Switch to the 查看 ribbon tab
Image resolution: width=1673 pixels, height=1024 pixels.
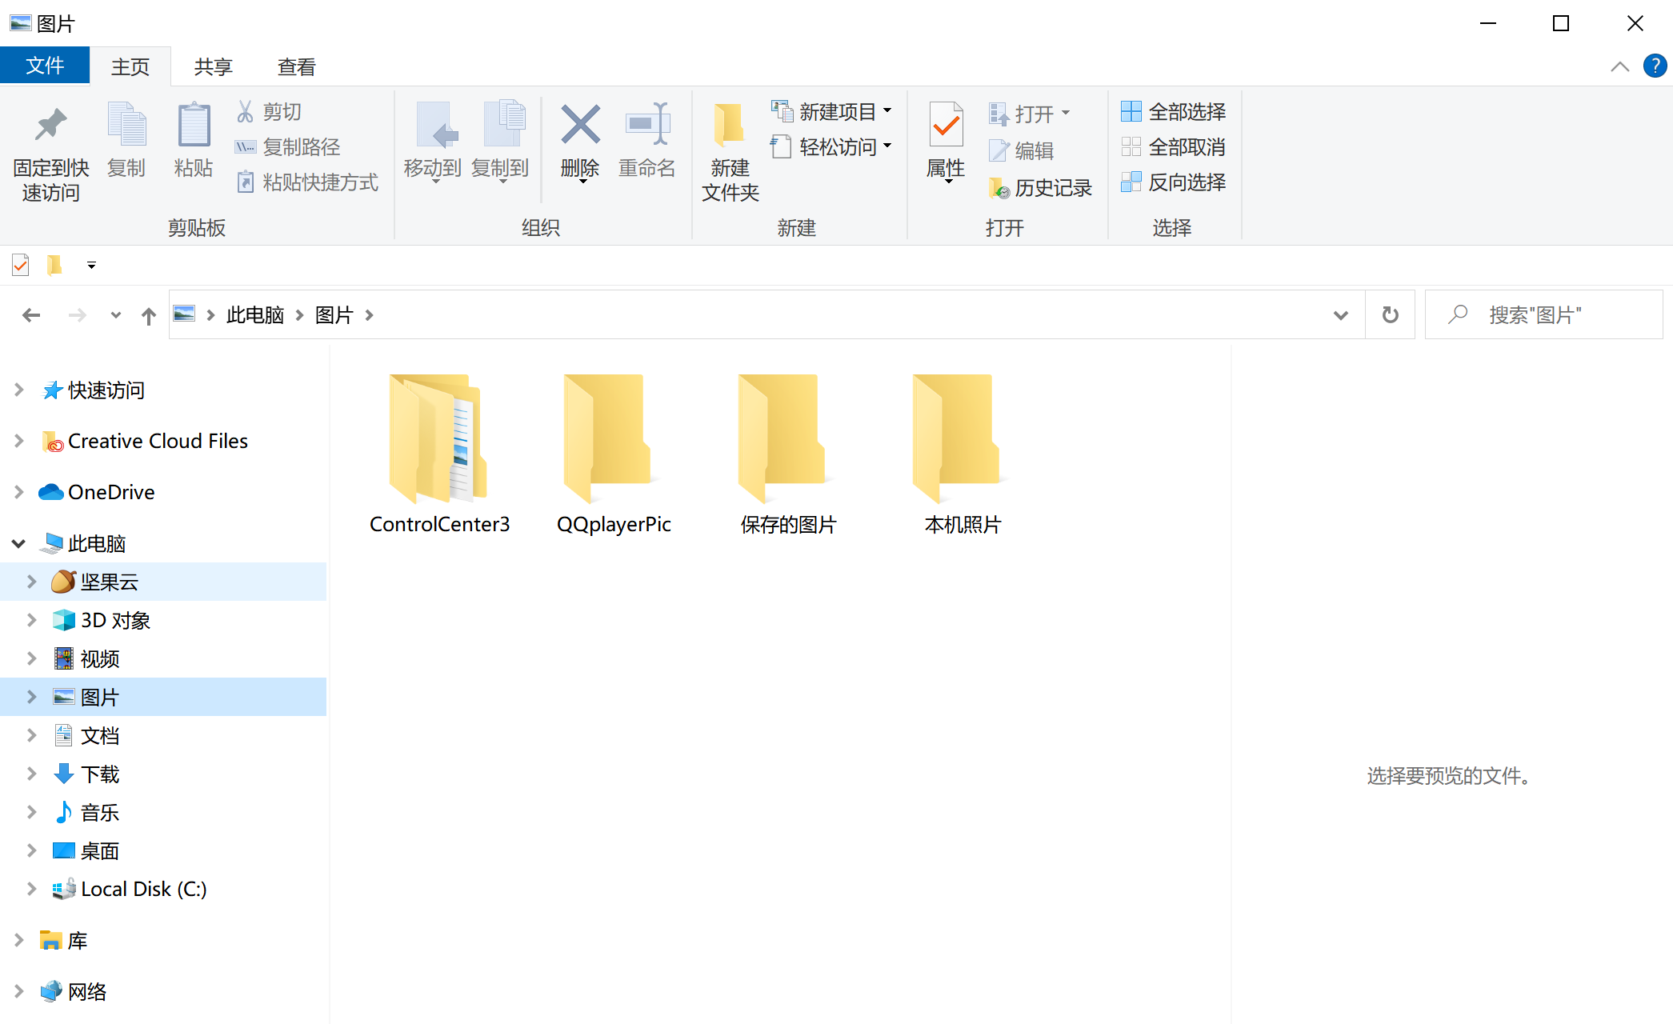pyautogui.click(x=296, y=67)
